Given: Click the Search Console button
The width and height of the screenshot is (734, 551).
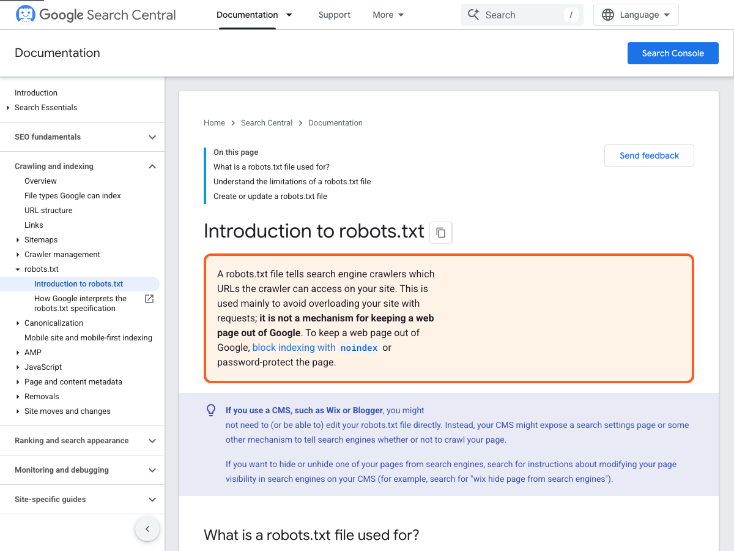Looking at the screenshot, I should tap(673, 53).
